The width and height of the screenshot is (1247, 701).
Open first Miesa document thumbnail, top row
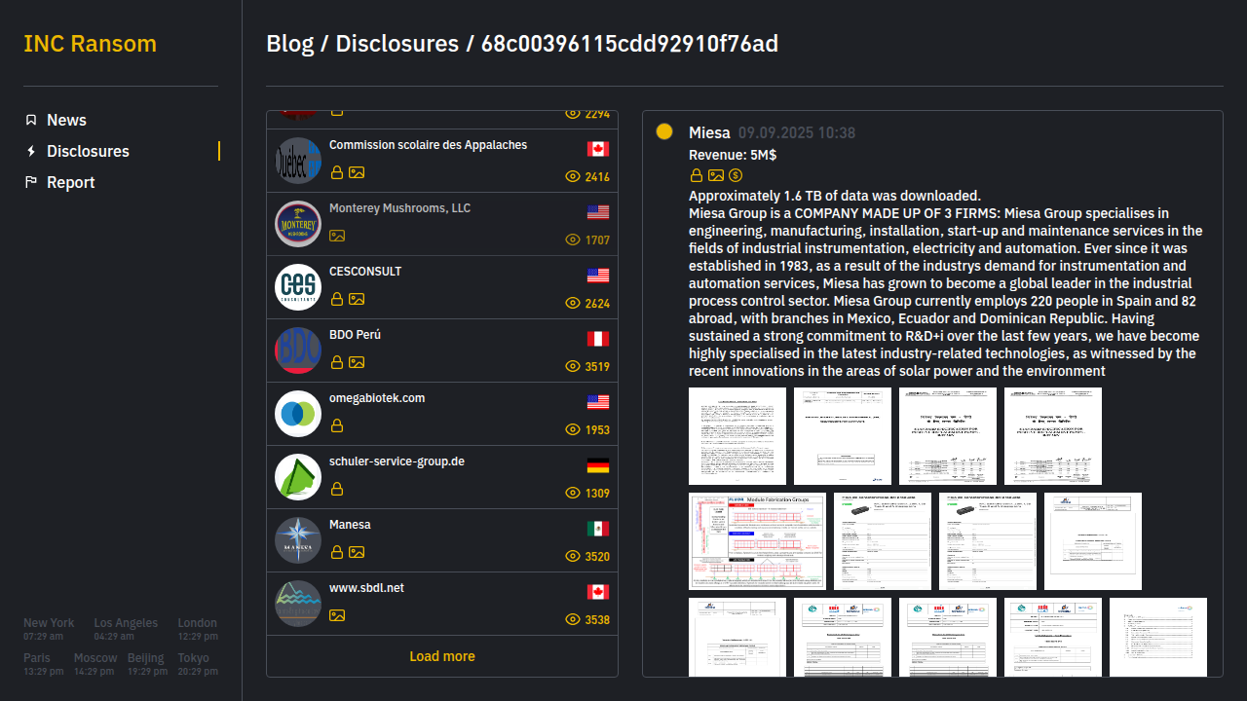pos(737,436)
